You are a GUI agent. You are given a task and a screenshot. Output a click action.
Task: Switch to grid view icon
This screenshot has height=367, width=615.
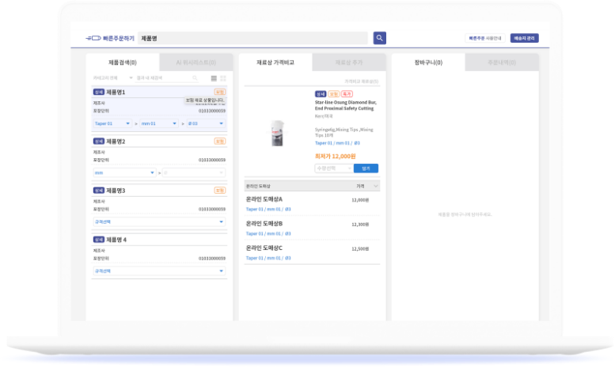(223, 78)
